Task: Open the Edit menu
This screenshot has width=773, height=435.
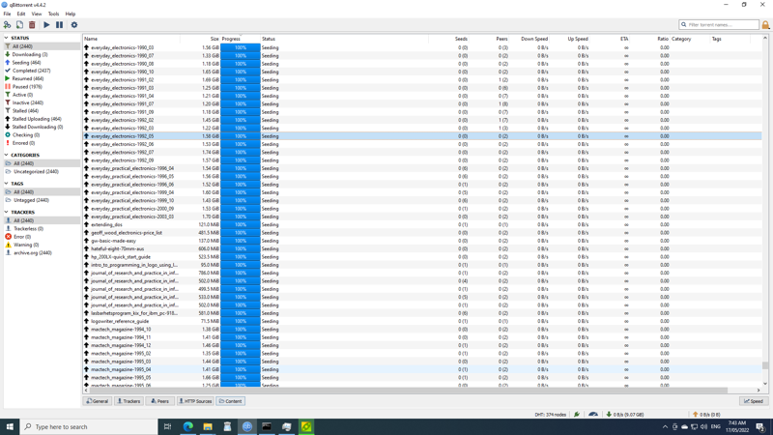Action: (21, 14)
